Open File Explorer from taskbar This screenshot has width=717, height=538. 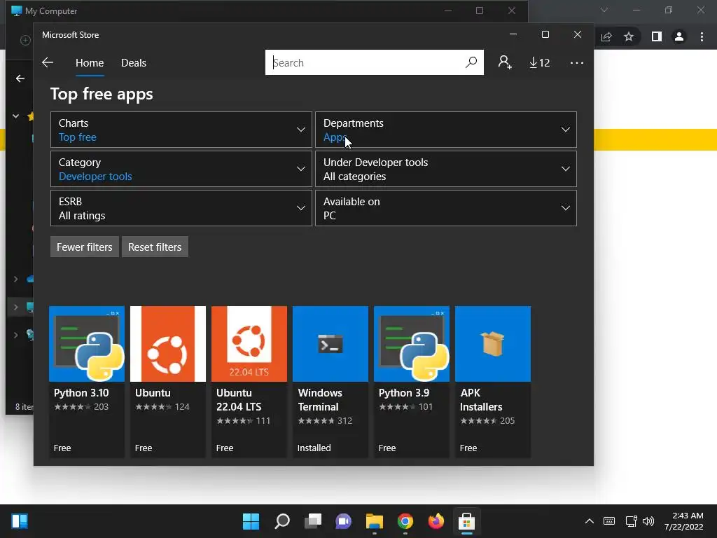pos(375,521)
